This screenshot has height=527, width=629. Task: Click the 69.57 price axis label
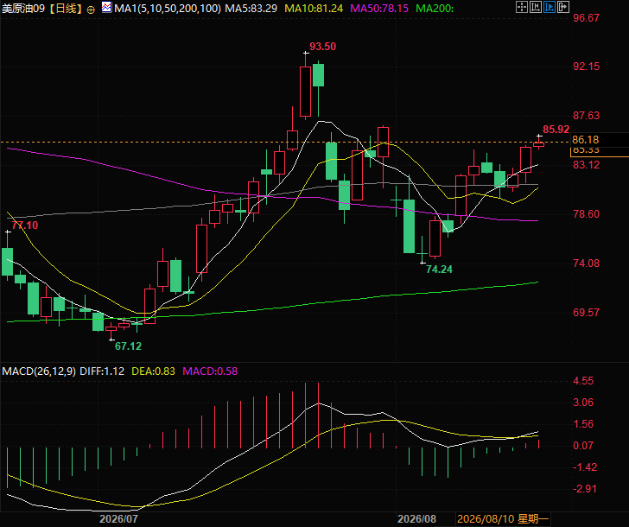pos(586,313)
